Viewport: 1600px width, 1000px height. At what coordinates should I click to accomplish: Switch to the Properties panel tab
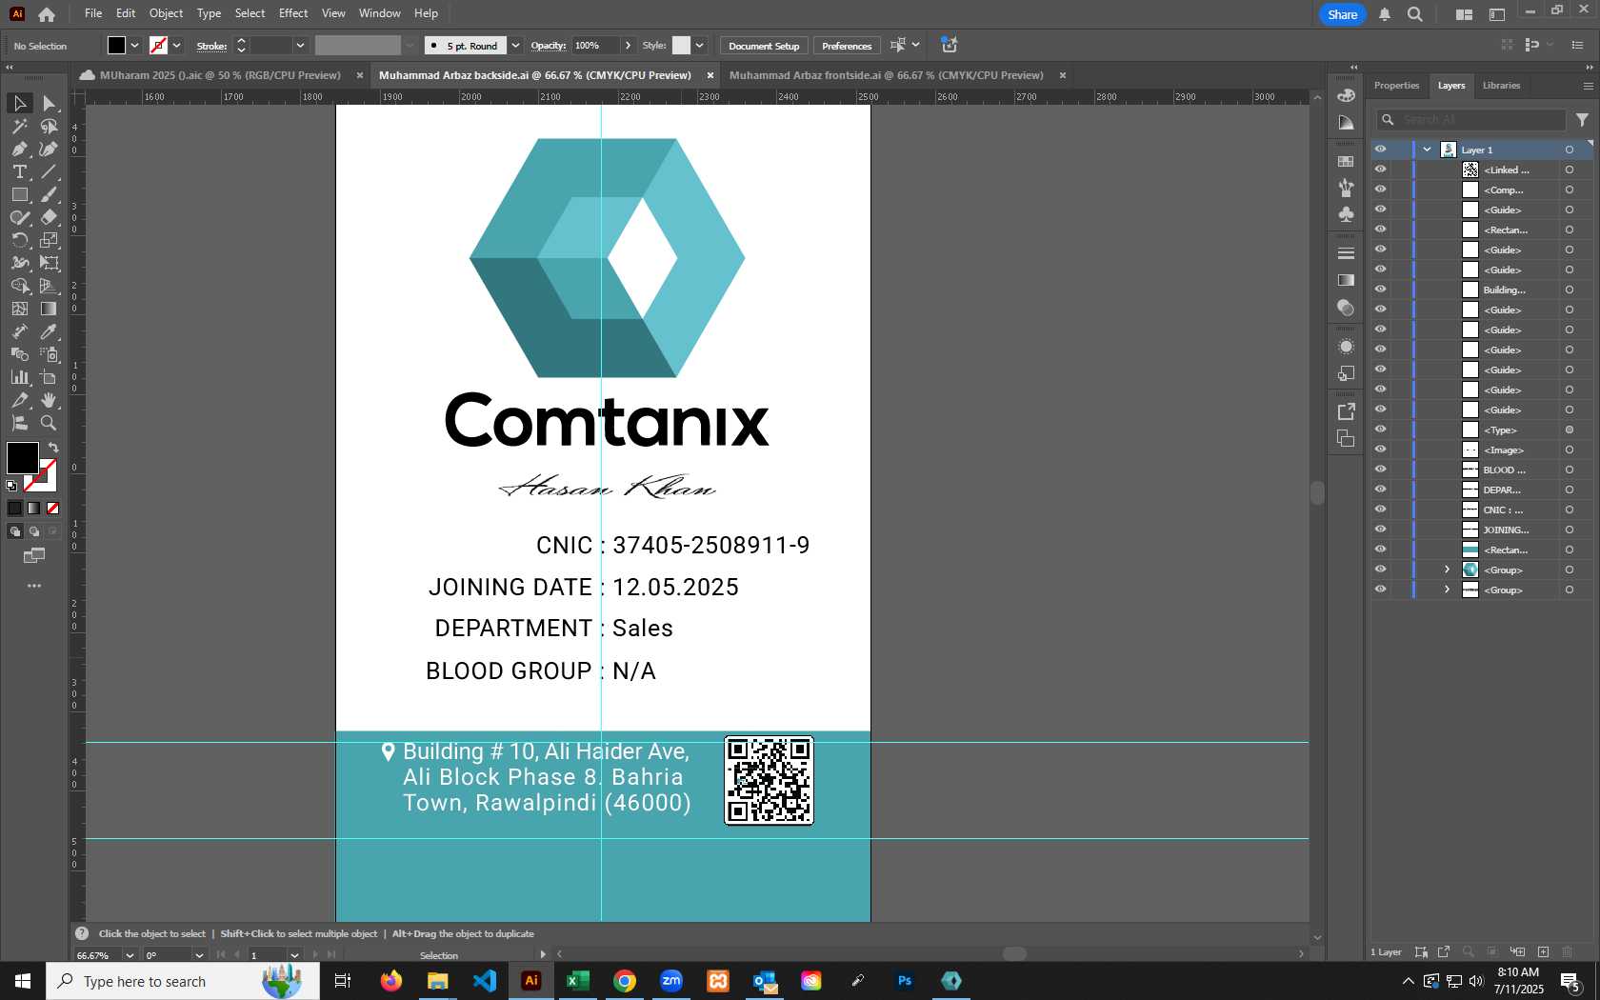(1396, 86)
